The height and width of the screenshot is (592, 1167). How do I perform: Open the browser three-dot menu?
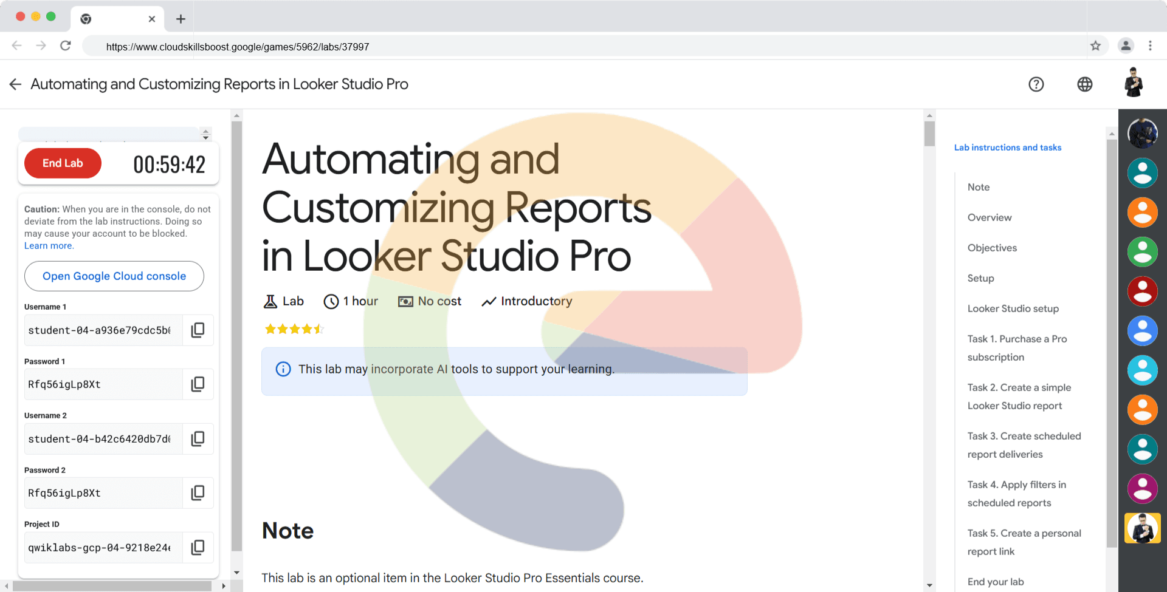(x=1150, y=46)
